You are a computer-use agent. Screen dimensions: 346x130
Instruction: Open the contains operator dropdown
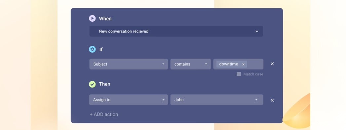190,64
